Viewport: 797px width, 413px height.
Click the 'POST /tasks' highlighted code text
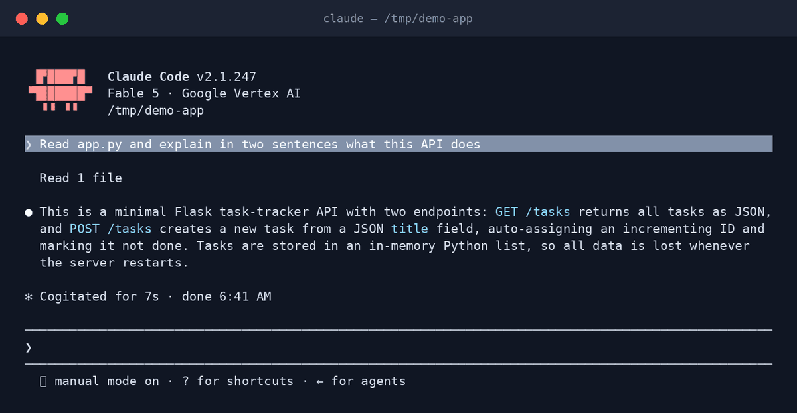point(110,229)
